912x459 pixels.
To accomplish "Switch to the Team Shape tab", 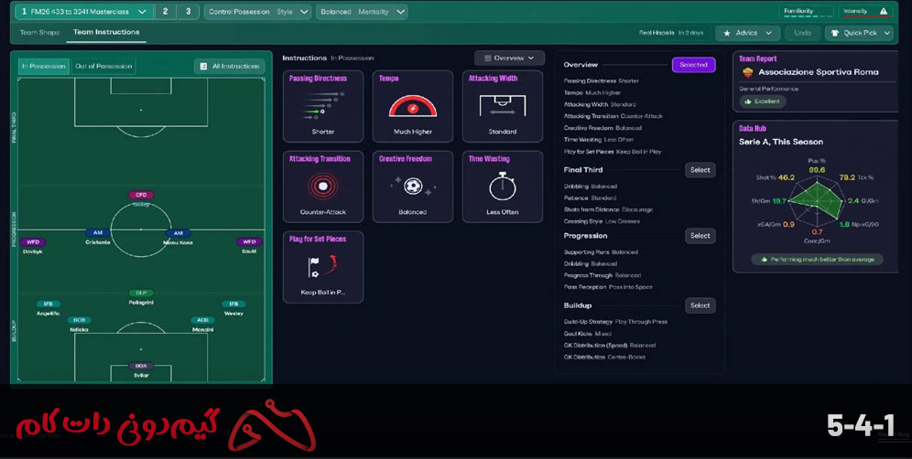I will click(x=40, y=33).
